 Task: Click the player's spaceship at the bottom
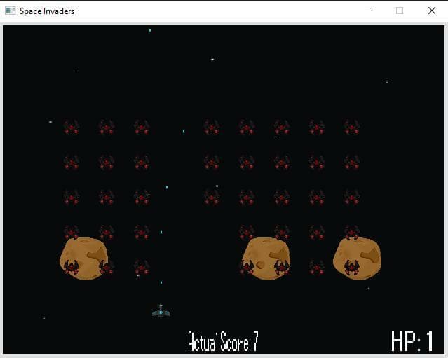pyautogui.click(x=161, y=311)
